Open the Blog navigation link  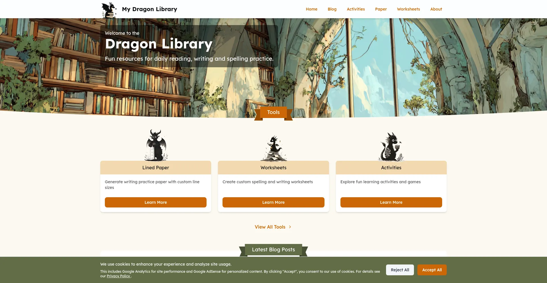click(x=332, y=9)
